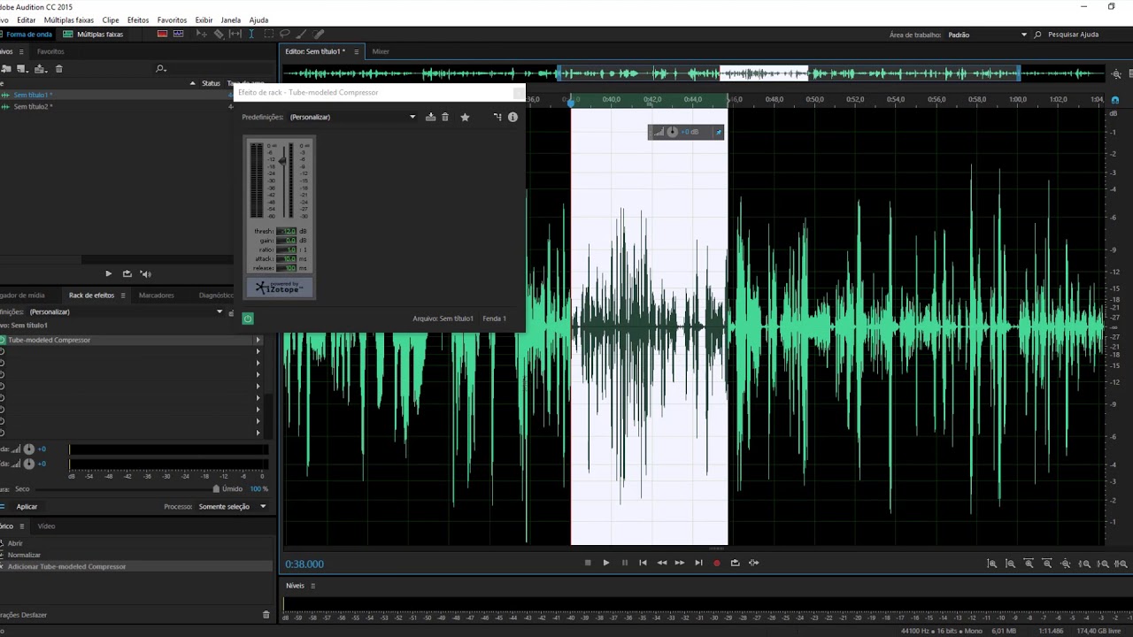This screenshot has height=637, width=1133.
Task: Select the Marquee Selection tool
Action: [x=268, y=34]
